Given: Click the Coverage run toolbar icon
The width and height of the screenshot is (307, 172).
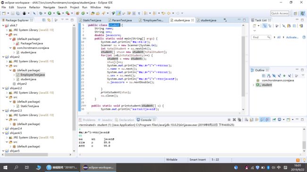Looking at the screenshot, I should [x=59, y=13].
